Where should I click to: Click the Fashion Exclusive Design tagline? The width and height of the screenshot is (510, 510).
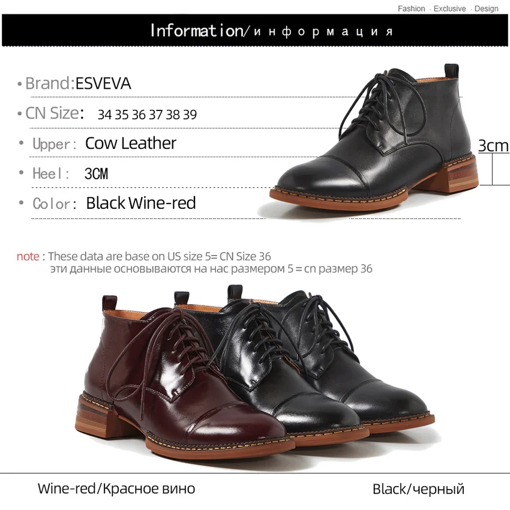click(448, 8)
